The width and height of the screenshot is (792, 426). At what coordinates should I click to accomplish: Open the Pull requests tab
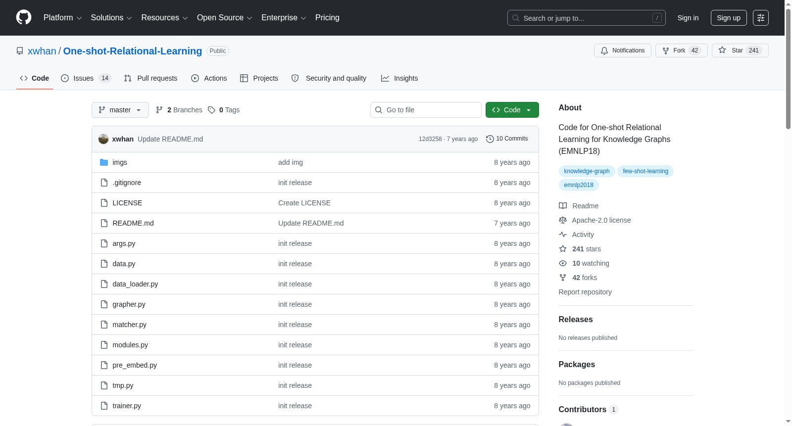coord(150,78)
